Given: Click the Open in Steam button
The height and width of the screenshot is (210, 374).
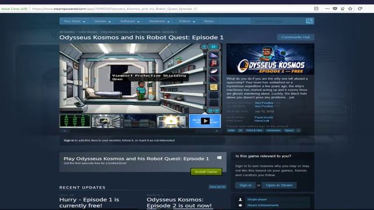Looking at the screenshot, I should point(279,185).
